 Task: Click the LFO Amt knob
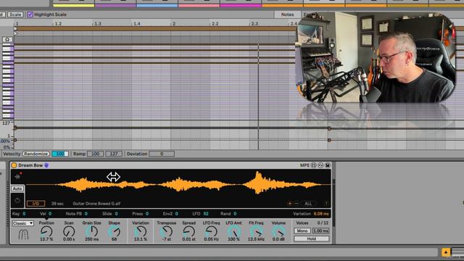coord(233,231)
